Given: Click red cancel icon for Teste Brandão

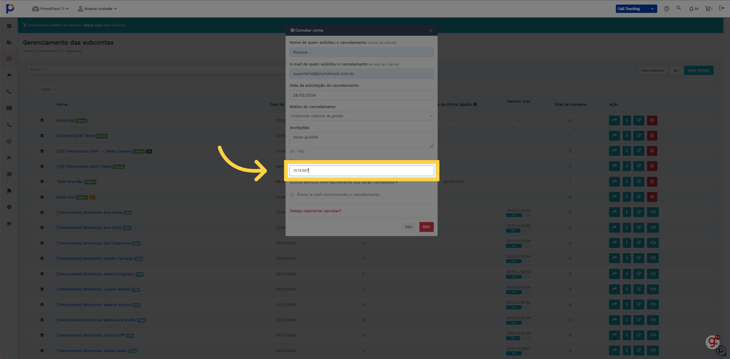Looking at the screenshot, I should pyautogui.click(x=652, y=182).
